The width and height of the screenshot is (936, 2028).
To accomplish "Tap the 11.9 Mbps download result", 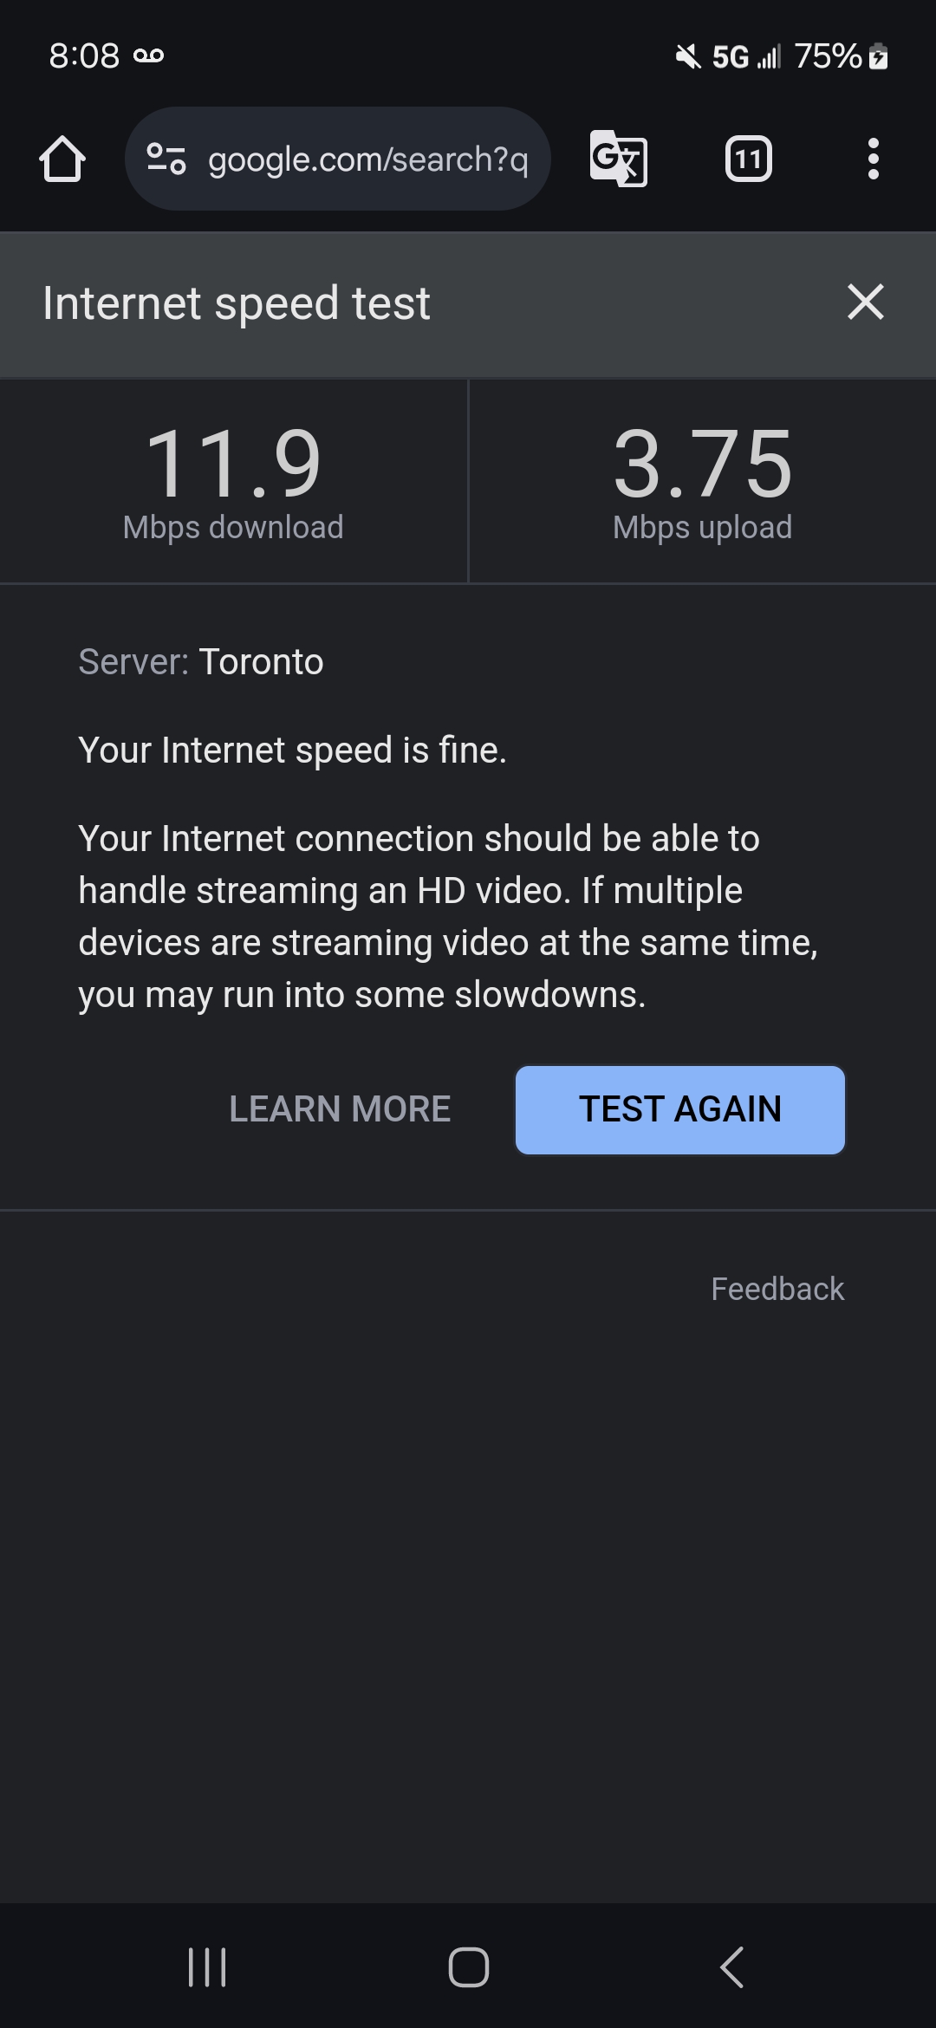I will (x=233, y=482).
